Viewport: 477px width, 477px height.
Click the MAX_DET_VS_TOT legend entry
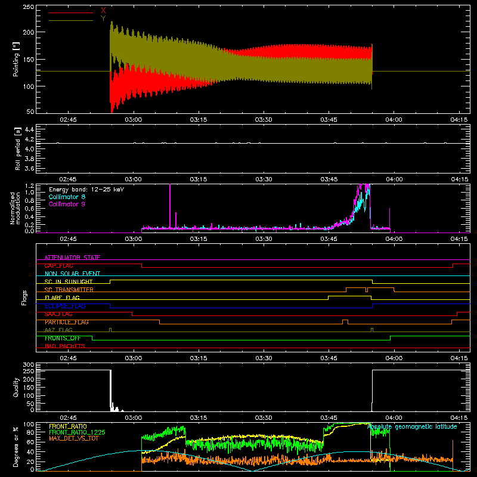click(x=74, y=438)
